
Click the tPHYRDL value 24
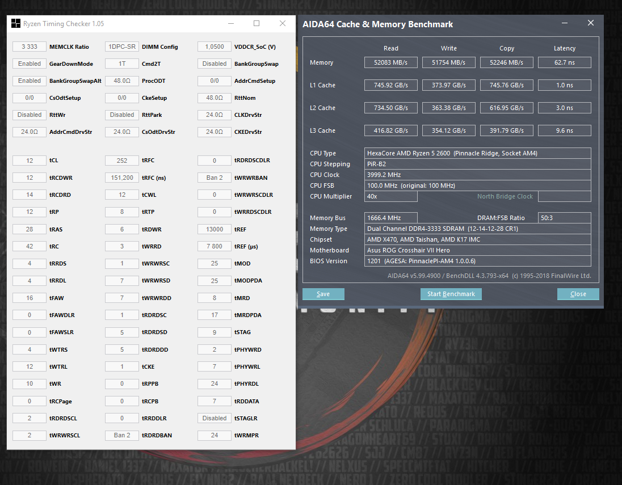click(214, 384)
